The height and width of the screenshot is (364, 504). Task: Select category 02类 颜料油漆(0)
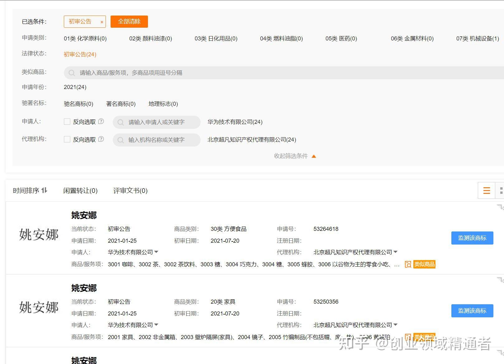coord(150,39)
